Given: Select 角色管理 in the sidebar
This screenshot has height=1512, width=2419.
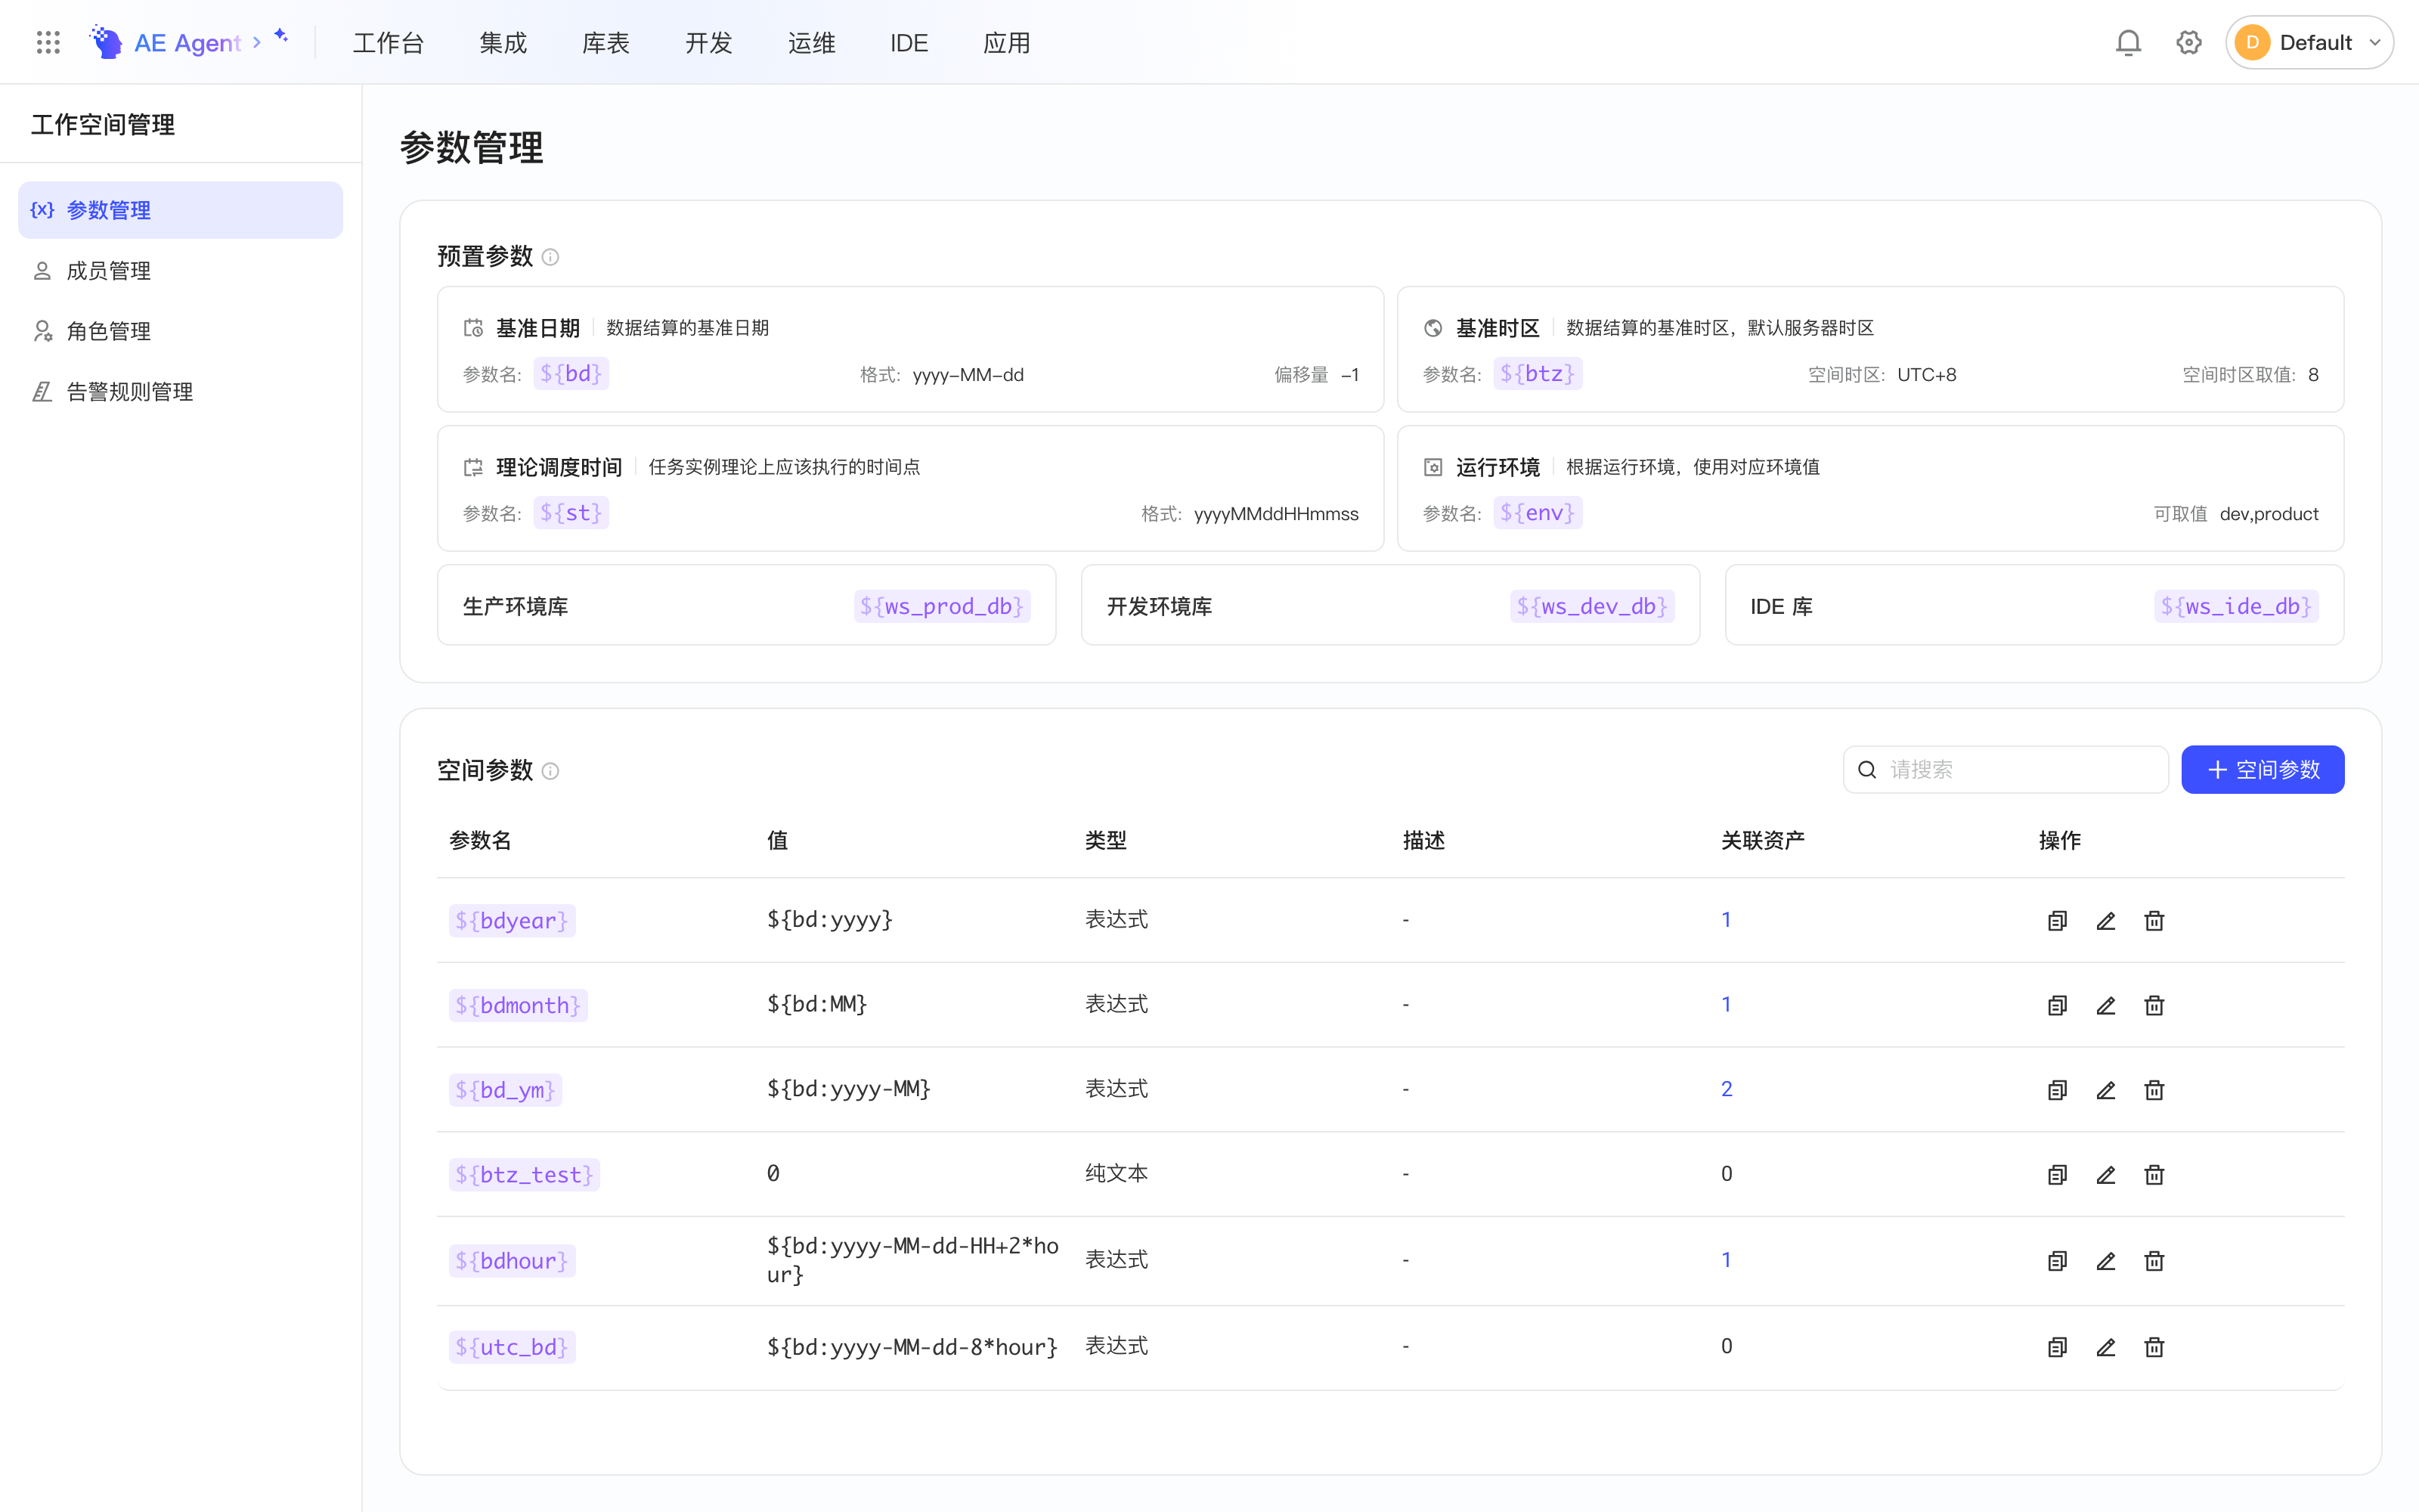Looking at the screenshot, I should click(x=180, y=331).
